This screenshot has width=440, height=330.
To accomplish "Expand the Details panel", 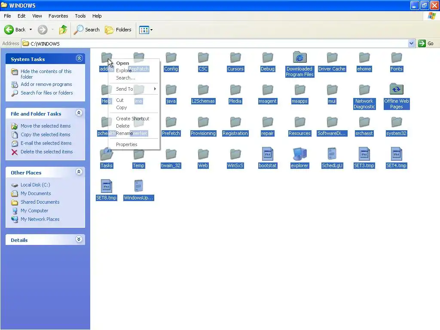I will 79,239.
